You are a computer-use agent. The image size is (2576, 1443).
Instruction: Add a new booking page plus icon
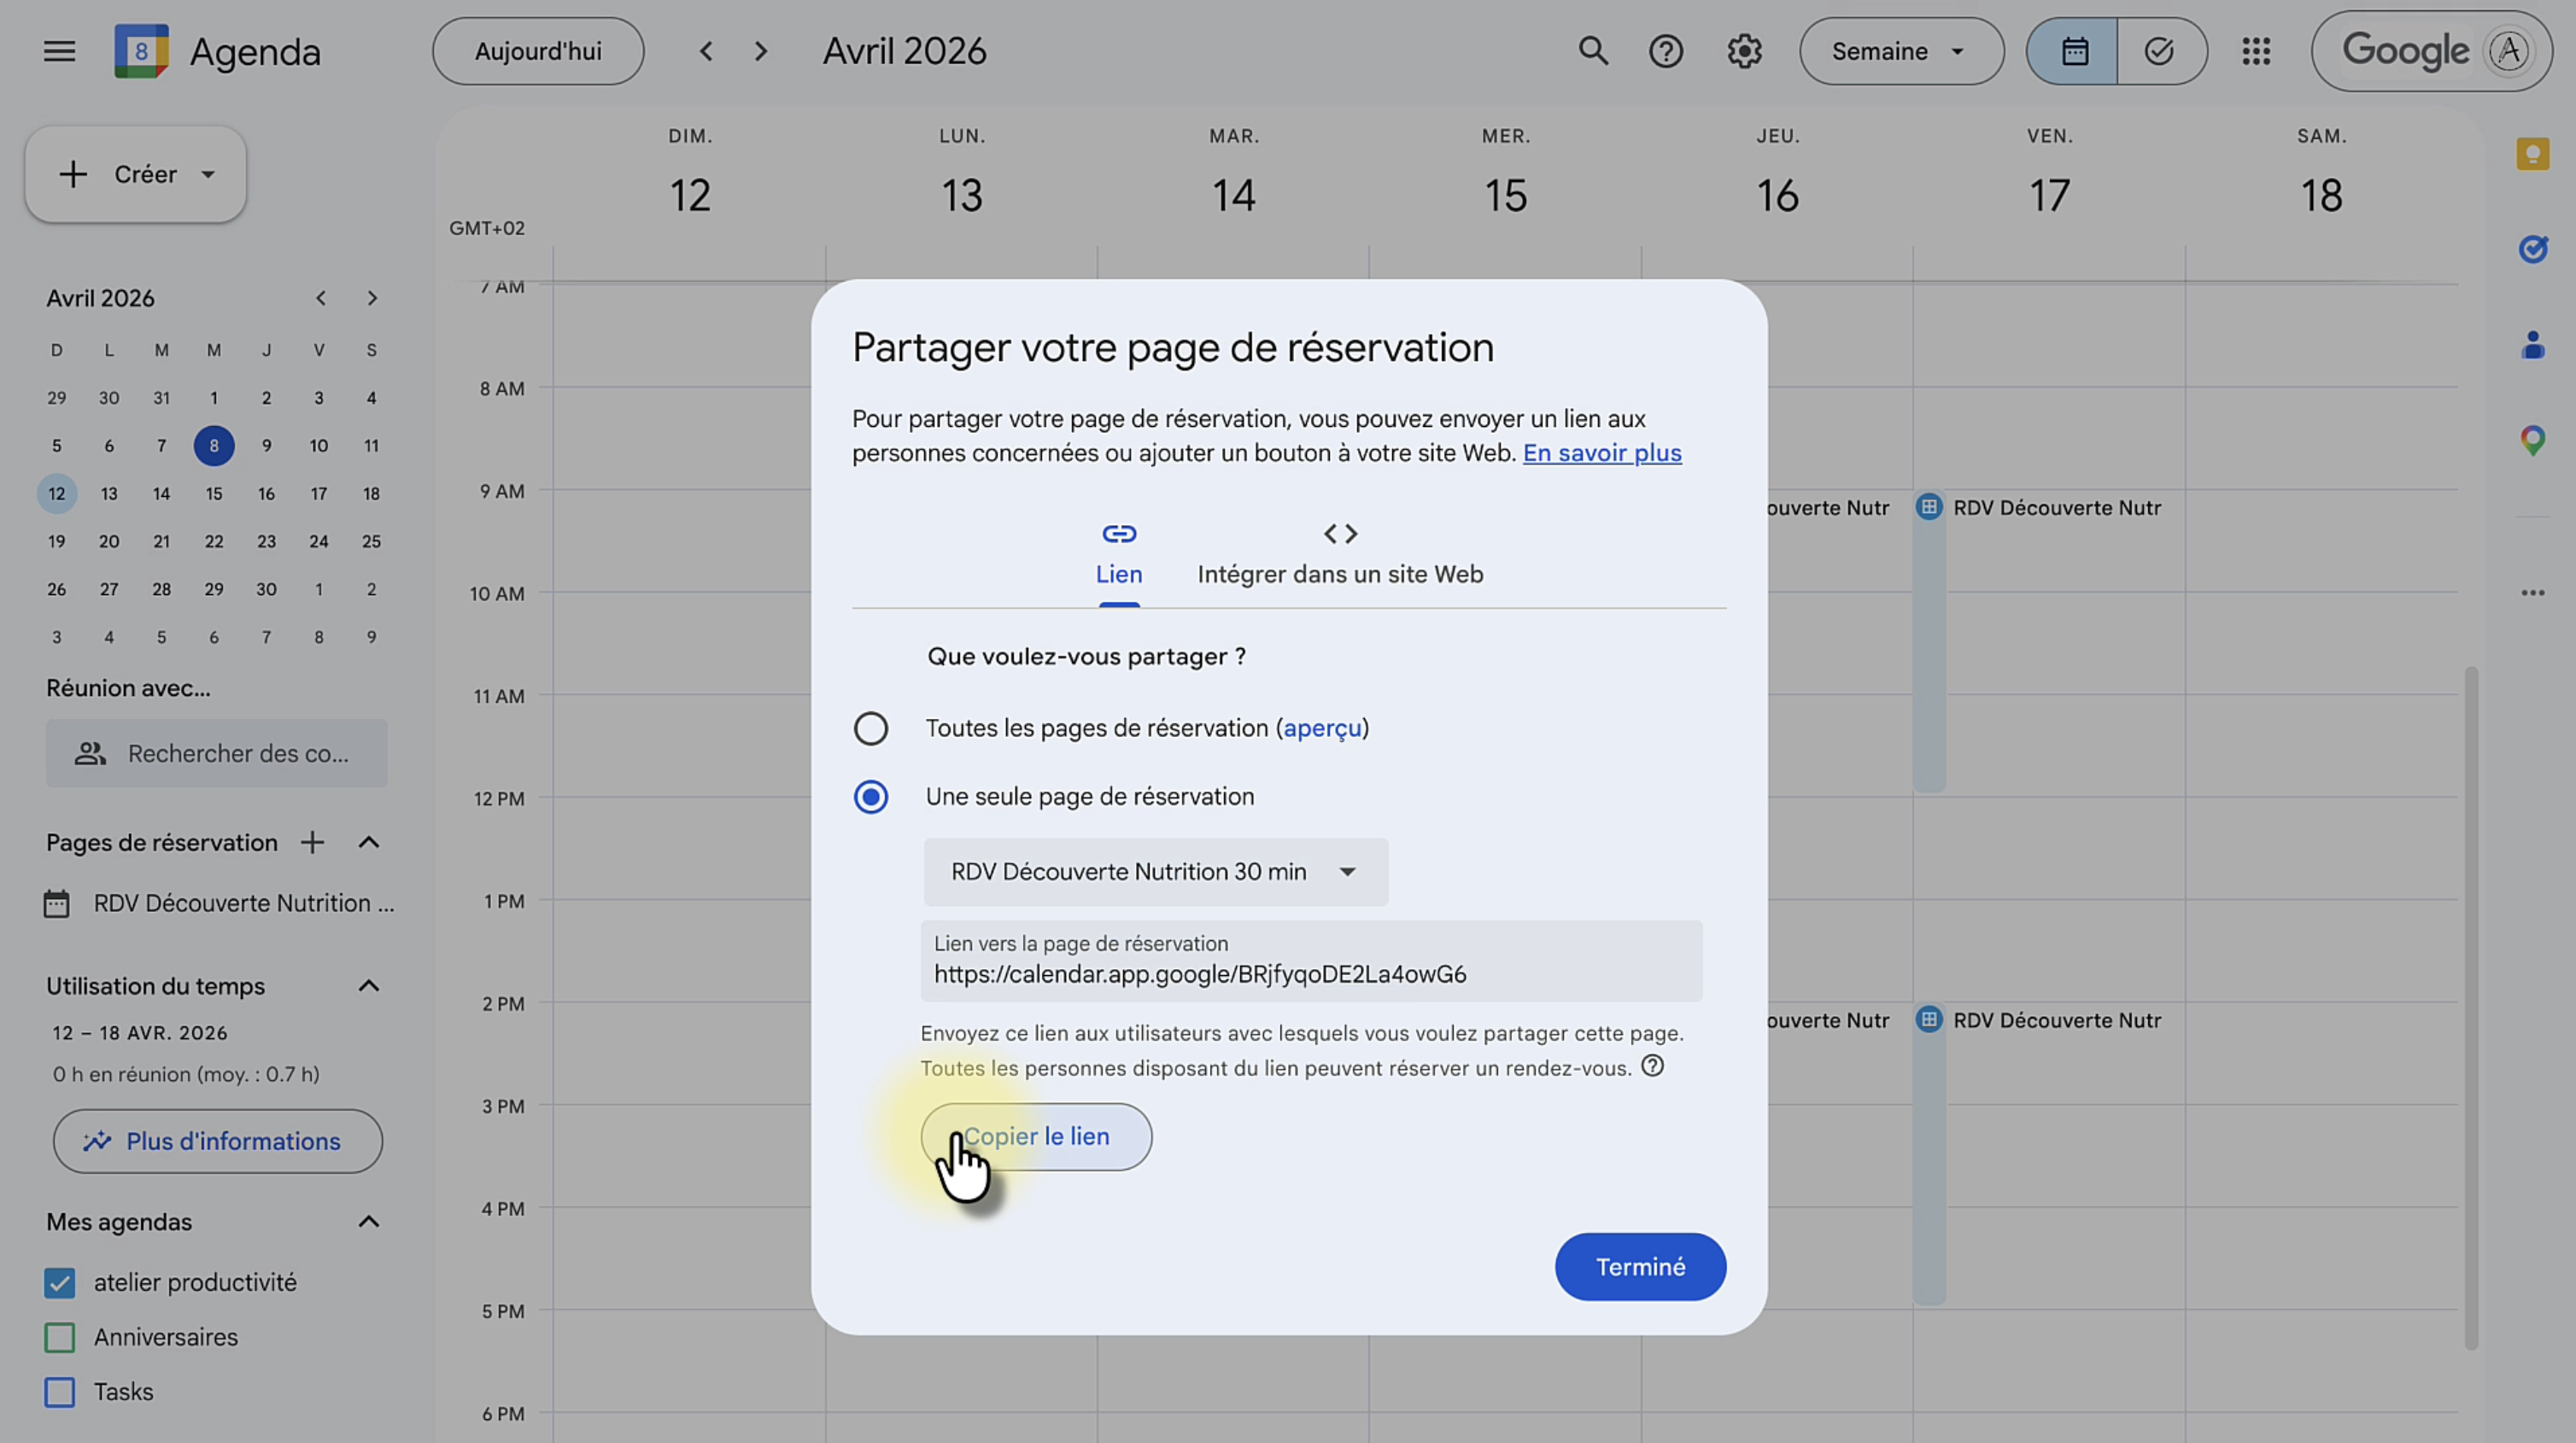[312, 843]
